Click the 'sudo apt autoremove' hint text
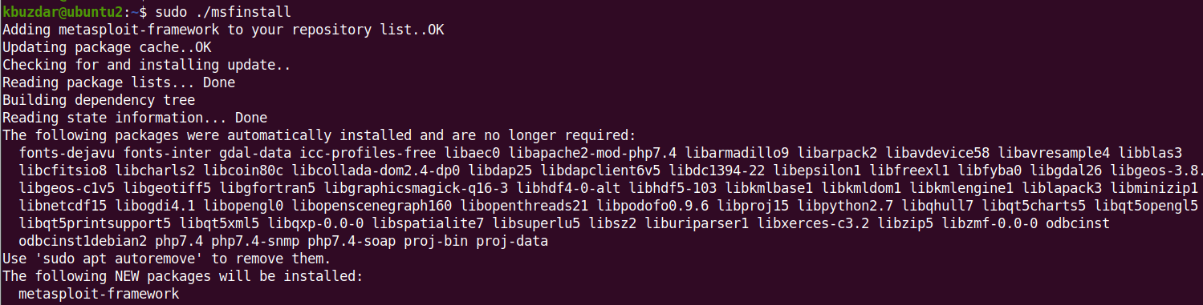This screenshot has height=305, width=1203. (x=115, y=259)
